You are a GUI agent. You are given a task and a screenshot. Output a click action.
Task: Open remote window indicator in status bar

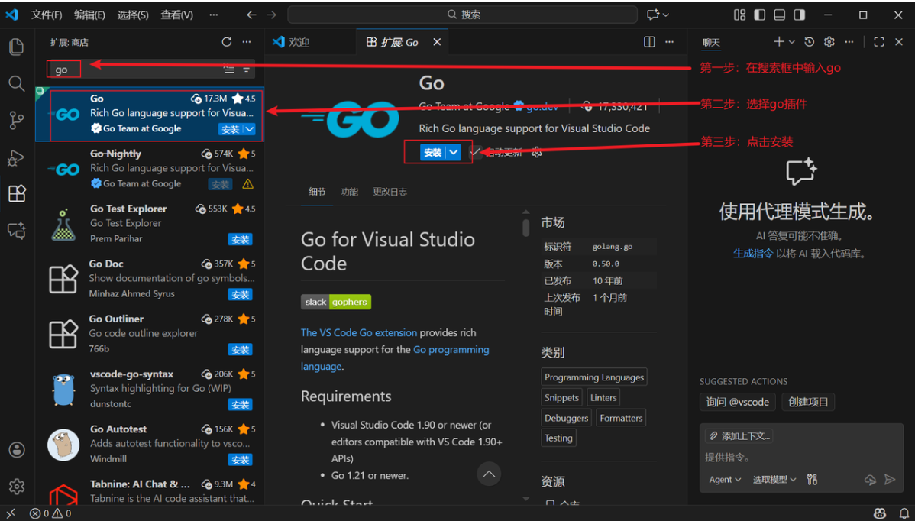[11, 513]
